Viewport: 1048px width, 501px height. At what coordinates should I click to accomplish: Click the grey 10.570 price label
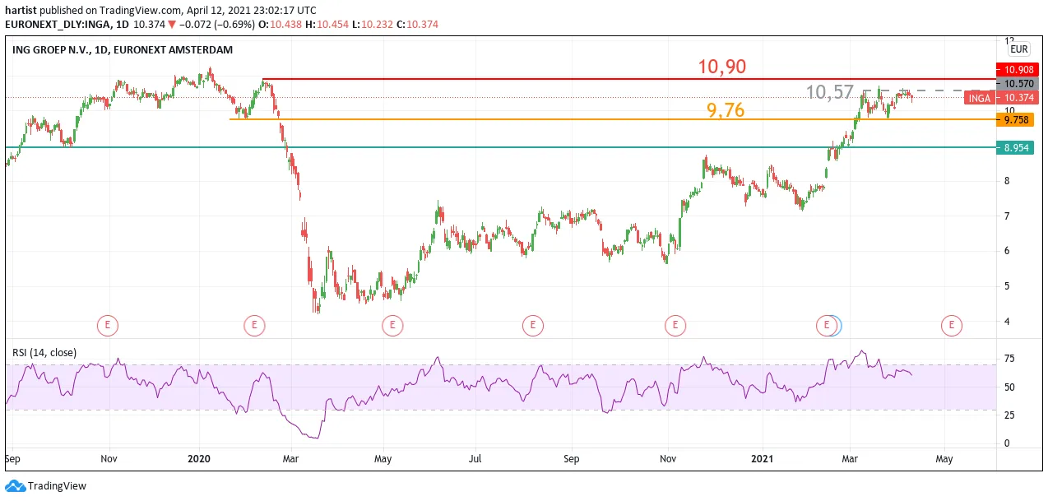pos(1017,84)
